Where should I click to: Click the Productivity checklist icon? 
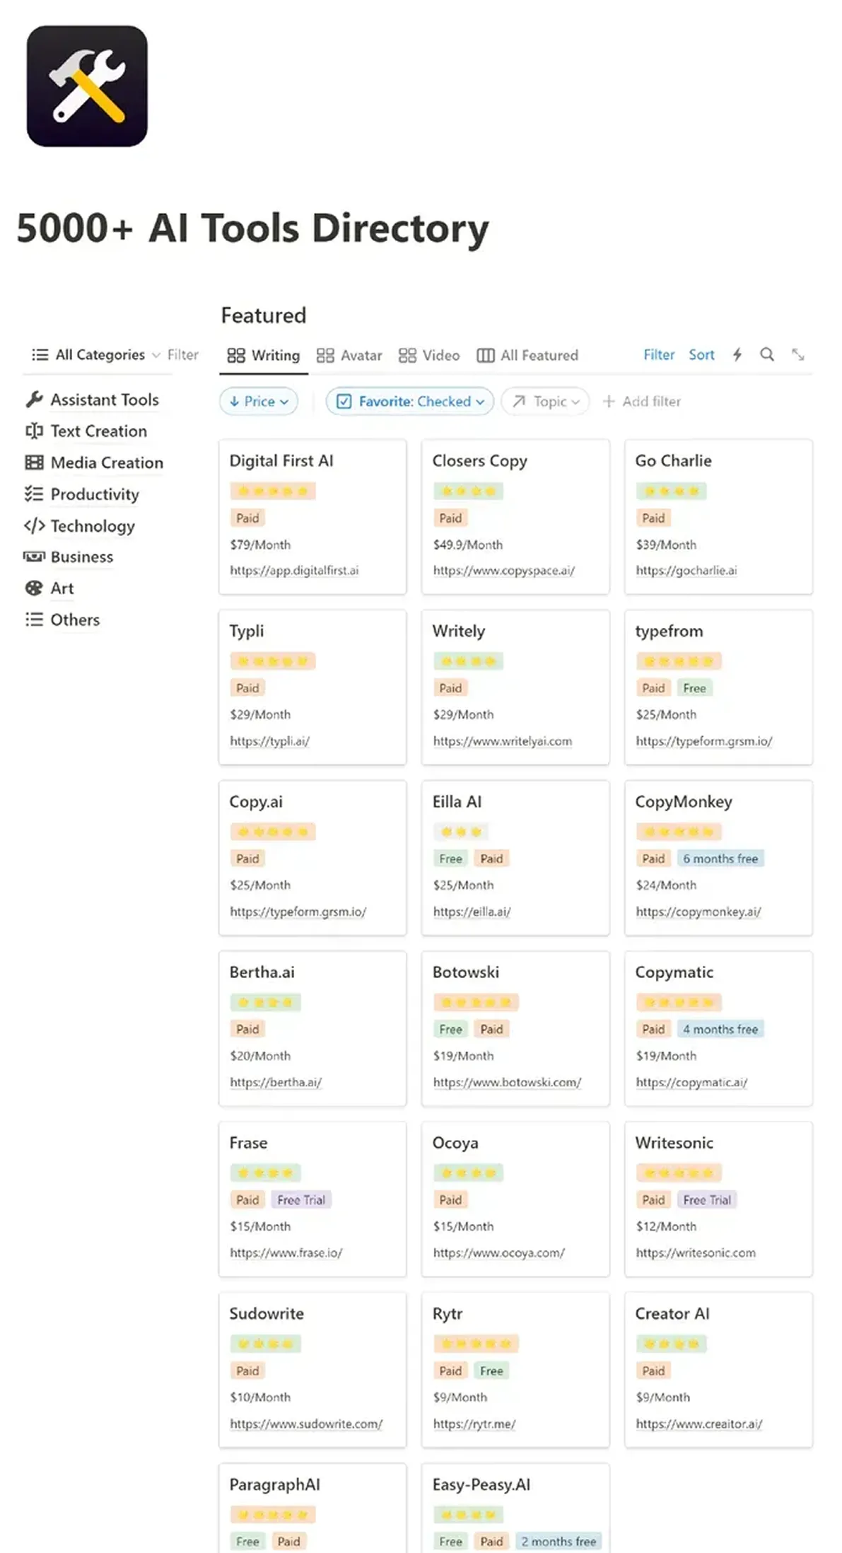tap(34, 494)
